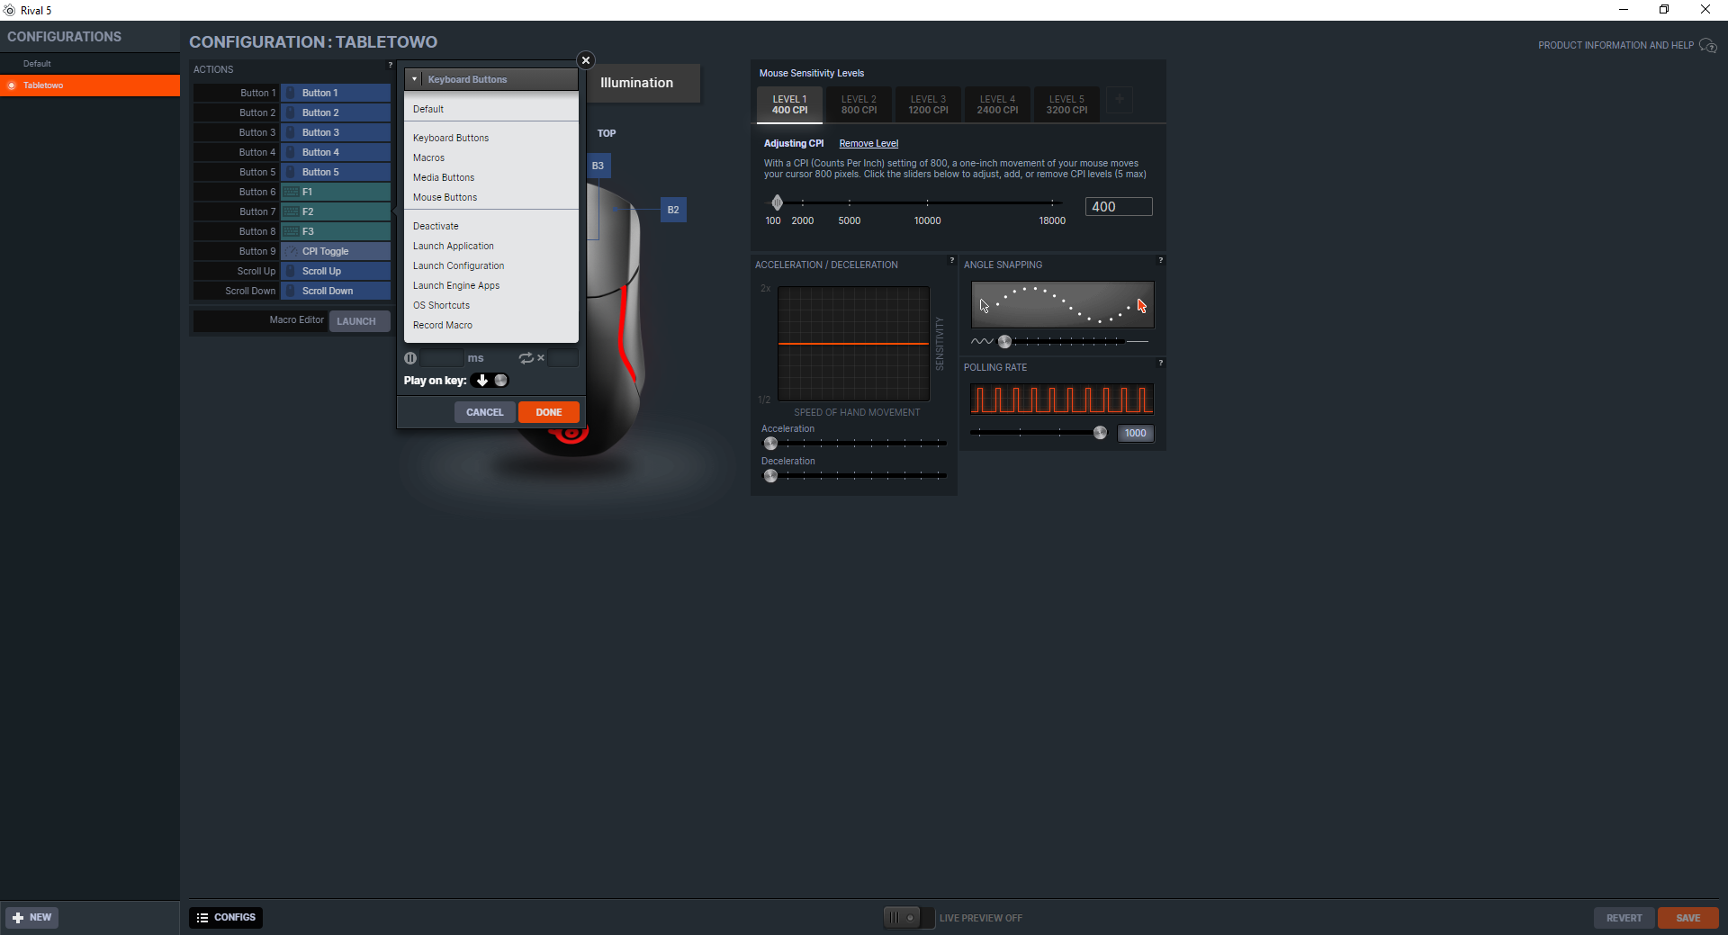
Task: Open Acceleration / Deceleration help question mark
Action: [951, 260]
